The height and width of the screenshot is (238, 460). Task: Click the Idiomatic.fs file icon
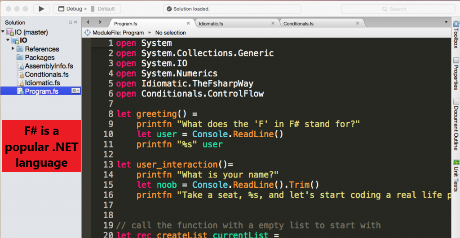tap(20, 83)
